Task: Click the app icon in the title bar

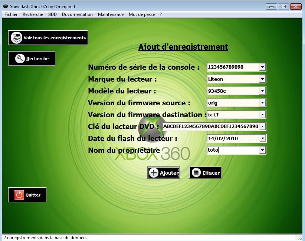Action: 6,6
